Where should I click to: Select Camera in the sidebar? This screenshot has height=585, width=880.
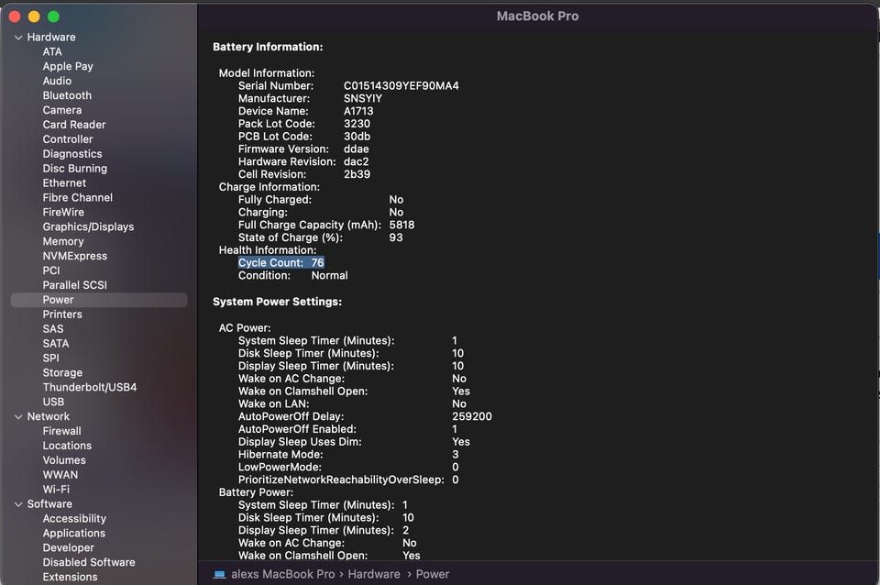point(62,110)
